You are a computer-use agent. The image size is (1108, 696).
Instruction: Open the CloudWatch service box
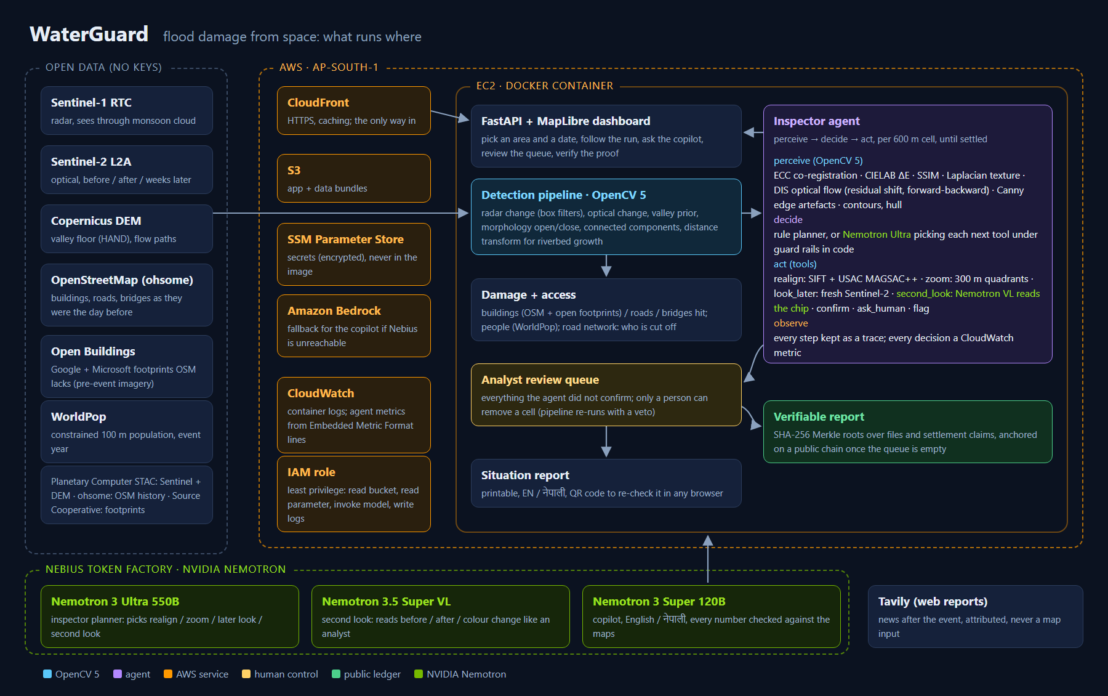(354, 415)
